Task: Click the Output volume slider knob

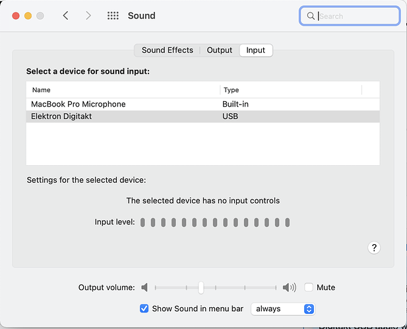Action: point(201,288)
